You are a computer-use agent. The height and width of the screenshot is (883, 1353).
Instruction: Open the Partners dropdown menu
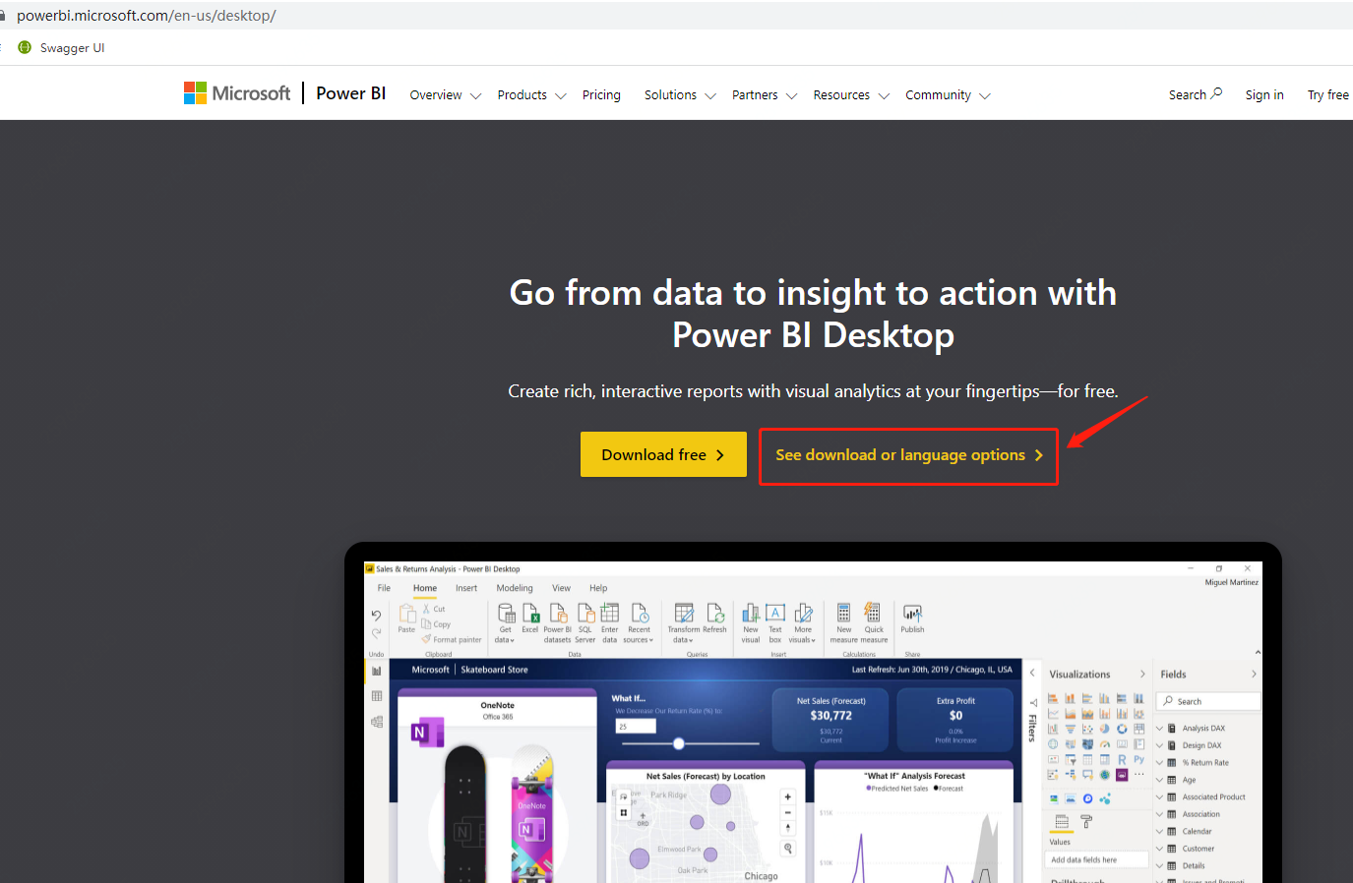tap(765, 95)
